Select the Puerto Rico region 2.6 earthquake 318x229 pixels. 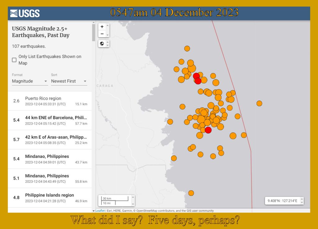click(50, 101)
